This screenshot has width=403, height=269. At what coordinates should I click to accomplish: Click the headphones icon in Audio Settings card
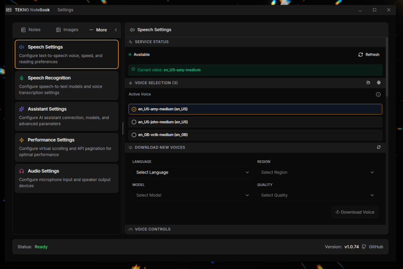22,171
